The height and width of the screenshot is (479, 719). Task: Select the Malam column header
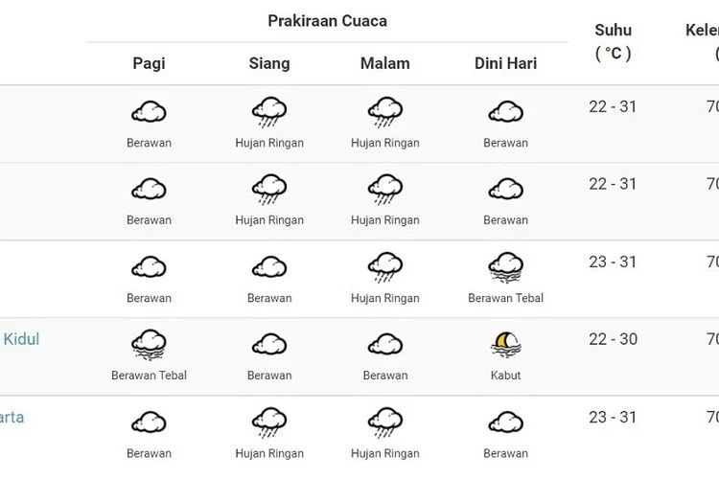[385, 63]
